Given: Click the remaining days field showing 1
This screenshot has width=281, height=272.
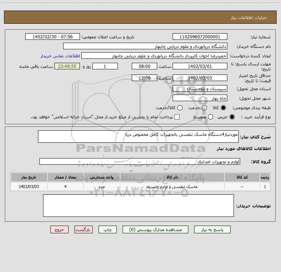Looking at the screenshot, I should click(105, 66).
